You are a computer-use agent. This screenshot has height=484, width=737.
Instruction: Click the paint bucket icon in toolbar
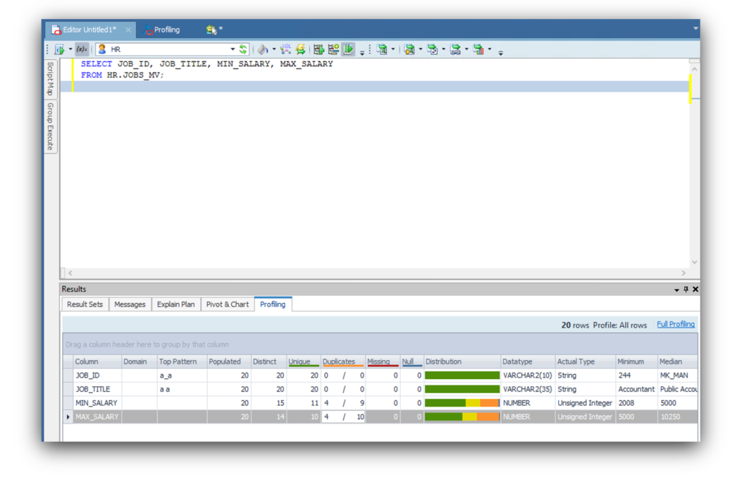pyautogui.click(x=262, y=49)
